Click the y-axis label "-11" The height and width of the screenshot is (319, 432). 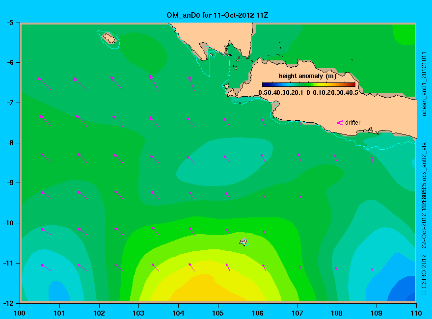click(8, 263)
